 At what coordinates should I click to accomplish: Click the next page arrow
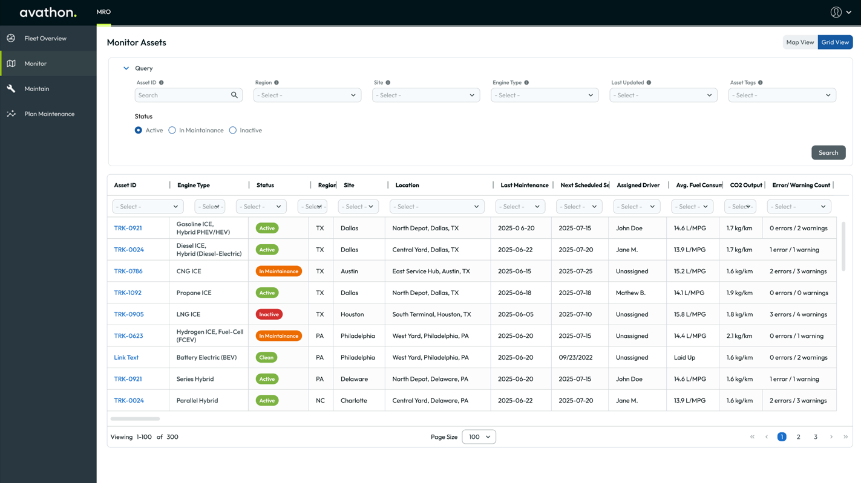(x=831, y=437)
